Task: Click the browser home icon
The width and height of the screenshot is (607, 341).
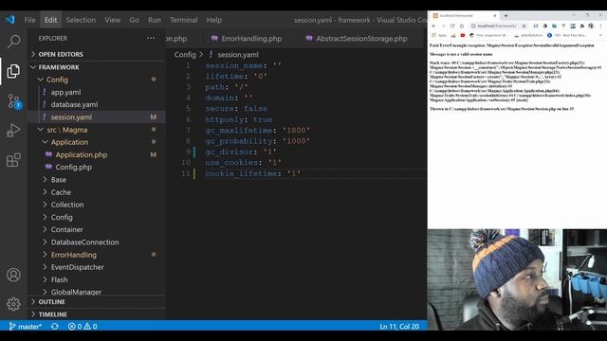Action: click(462, 26)
